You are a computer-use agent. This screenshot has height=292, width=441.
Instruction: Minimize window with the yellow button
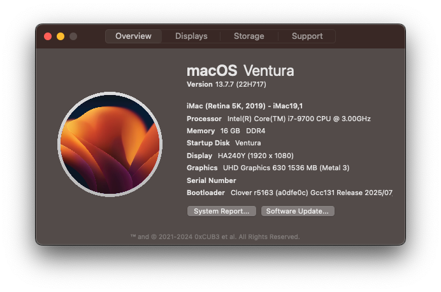pyautogui.click(x=61, y=36)
